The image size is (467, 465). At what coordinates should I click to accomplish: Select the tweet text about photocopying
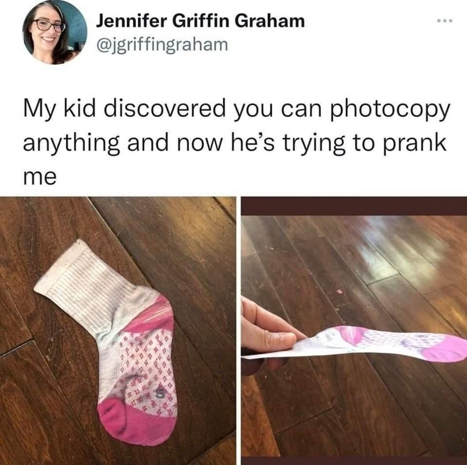pyautogui.click(x=237, y=143)
